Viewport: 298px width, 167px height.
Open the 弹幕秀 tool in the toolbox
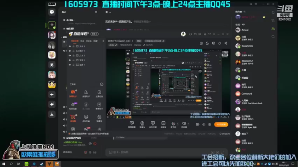click(99, 118)
